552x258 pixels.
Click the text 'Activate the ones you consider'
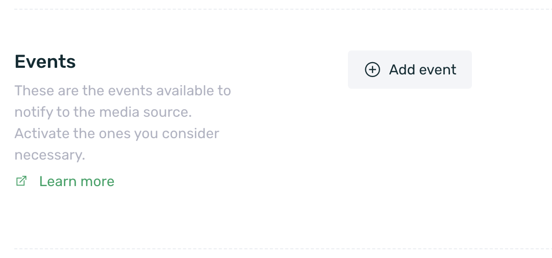(116, 134)
